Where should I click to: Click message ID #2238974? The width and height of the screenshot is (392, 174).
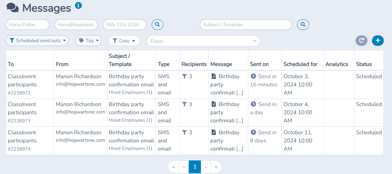click(x=19, y=149)
